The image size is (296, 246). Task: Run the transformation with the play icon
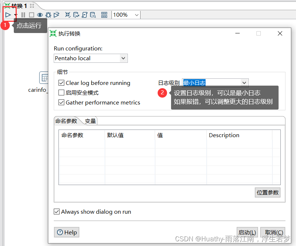click(x=8, y=15)
